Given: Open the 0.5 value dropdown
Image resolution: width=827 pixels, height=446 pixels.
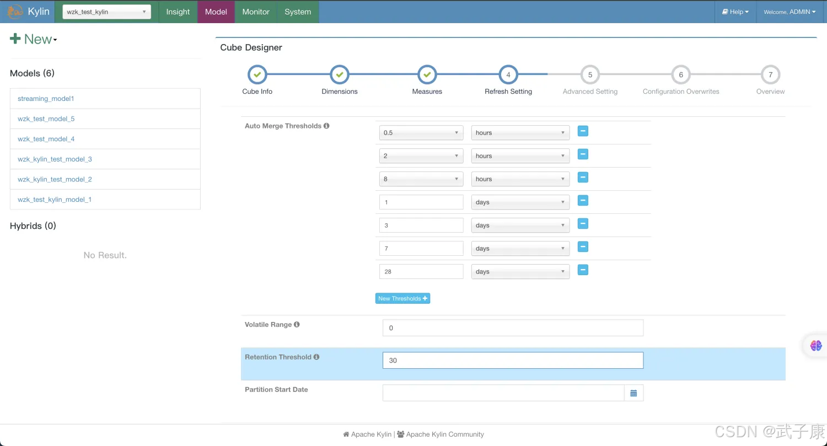Looking at the screenshot, I should pyautogui.click(x=421, y=133).
